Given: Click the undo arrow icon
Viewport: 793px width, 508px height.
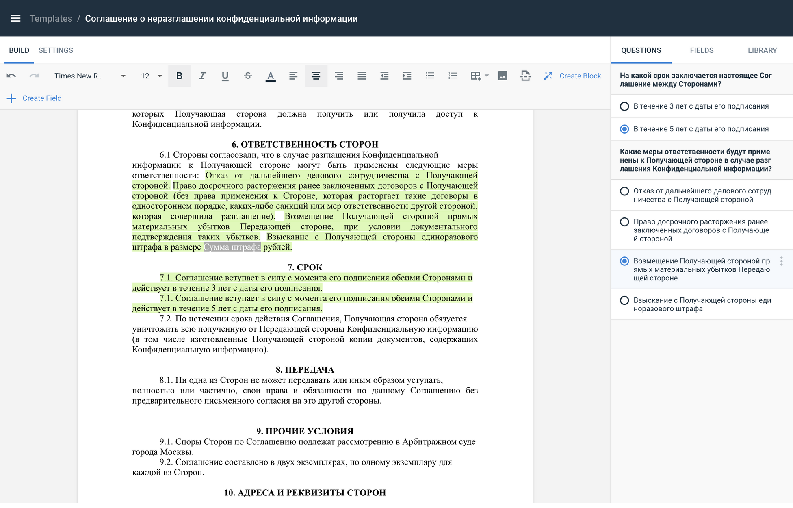Looking at the screenshot, I should point(11,76).
